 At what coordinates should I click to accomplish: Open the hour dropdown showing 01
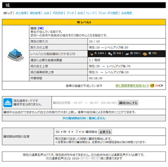pos(59,132)
